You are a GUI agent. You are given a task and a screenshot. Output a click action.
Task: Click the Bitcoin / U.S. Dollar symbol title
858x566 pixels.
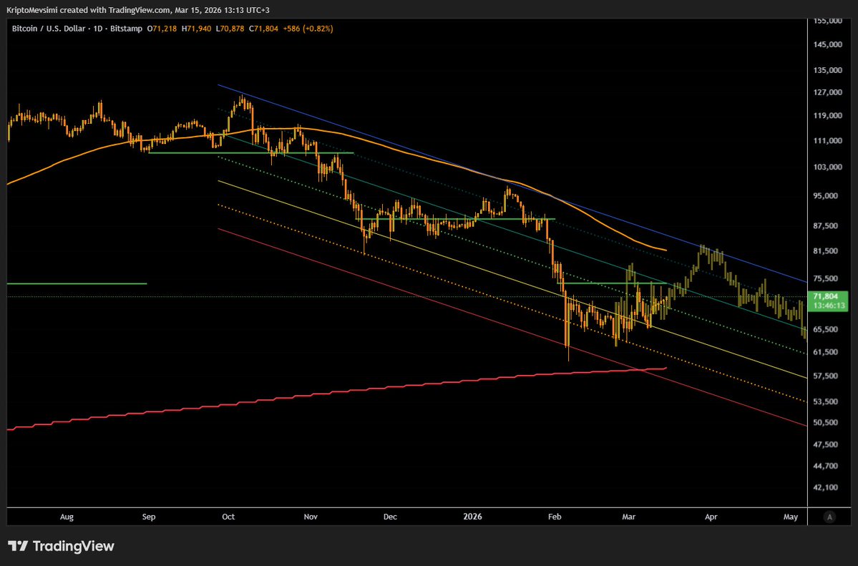pos(77,29)
